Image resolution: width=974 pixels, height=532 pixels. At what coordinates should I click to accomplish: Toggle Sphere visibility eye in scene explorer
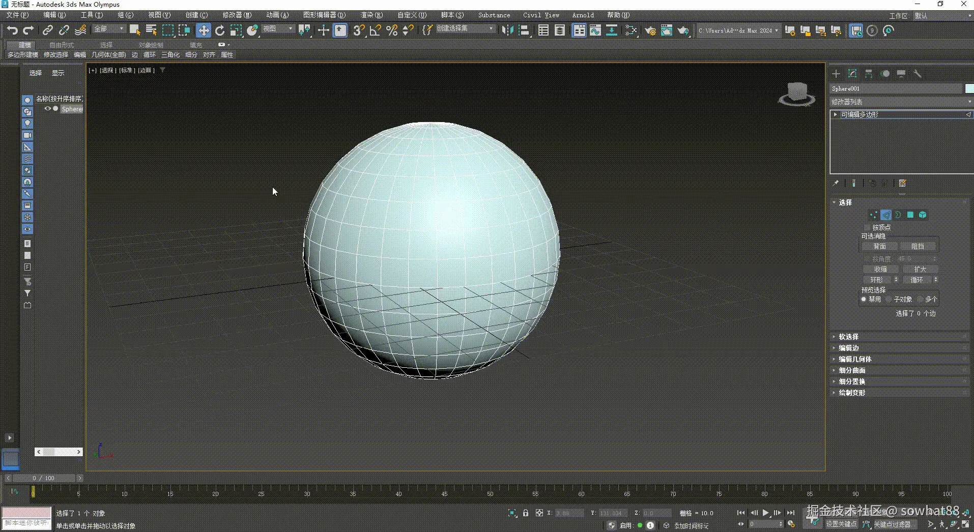pyautogui.click(x=47, y=109)
